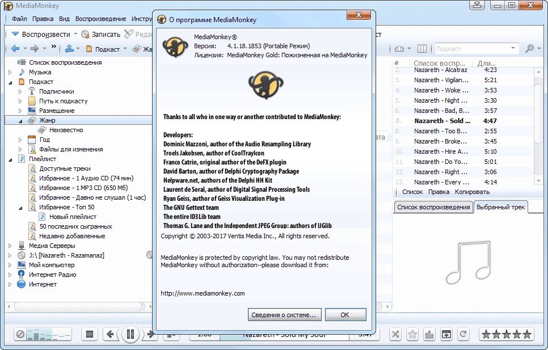
Task: Toggle shuffle playback icon
Action: click(395, 334)
